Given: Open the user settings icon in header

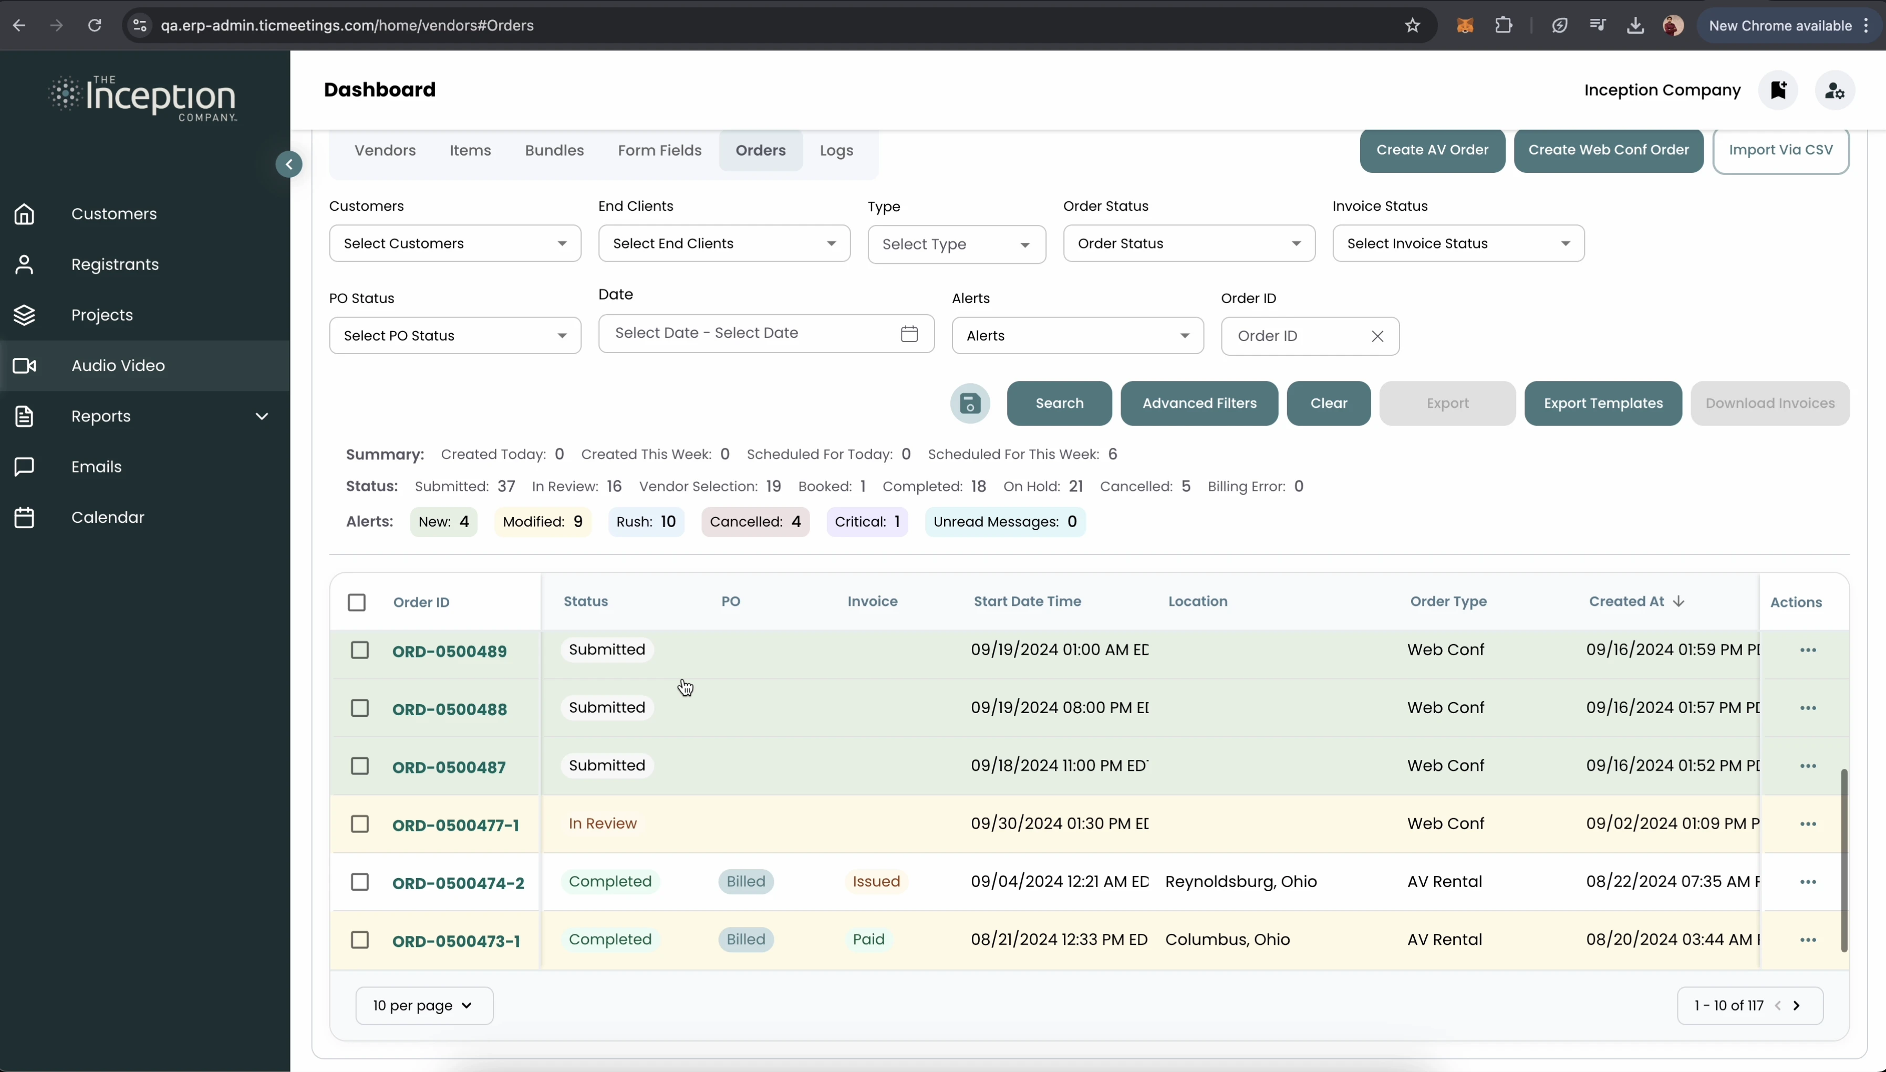Looking at the screenshot, I should [1835, 90].
